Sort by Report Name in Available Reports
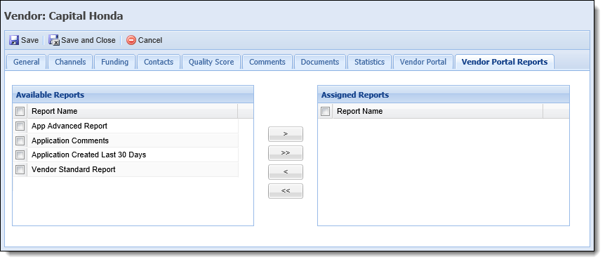The height and width of the screenshot is (262, 605). coord(133,111)
